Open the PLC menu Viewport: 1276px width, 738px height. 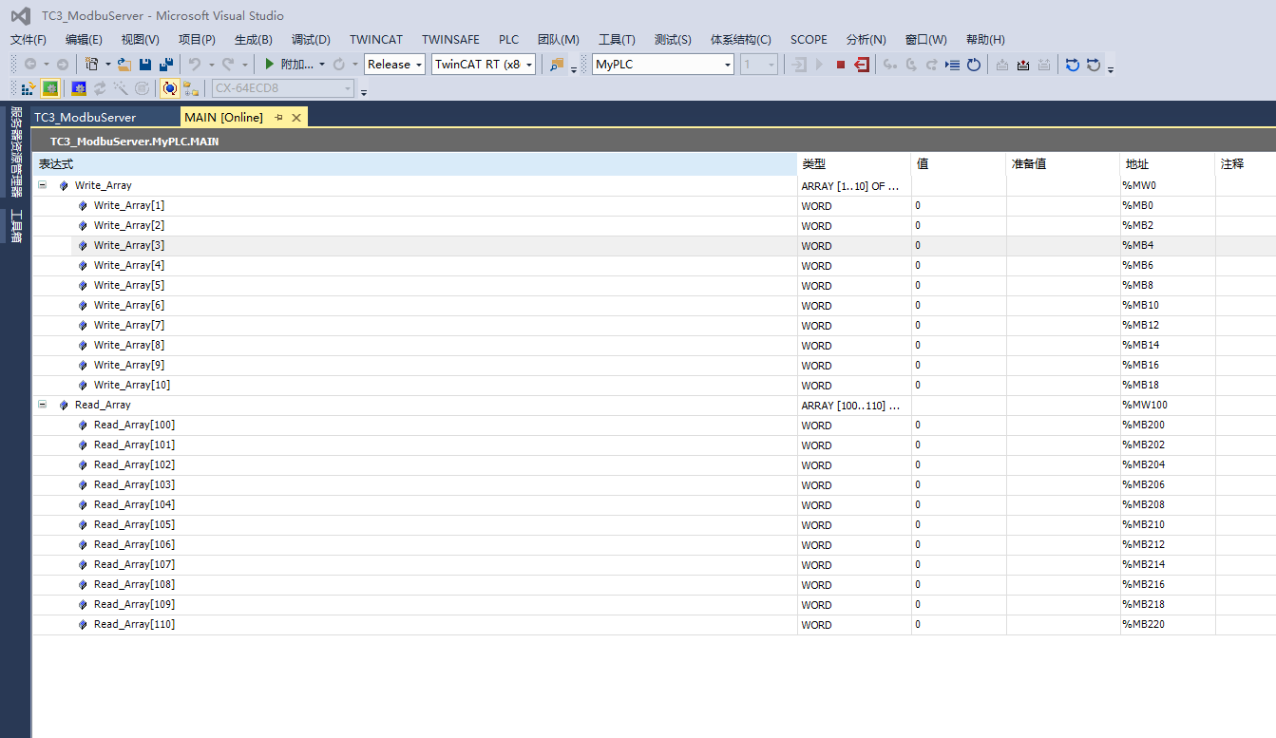click(x=508, y=39)
